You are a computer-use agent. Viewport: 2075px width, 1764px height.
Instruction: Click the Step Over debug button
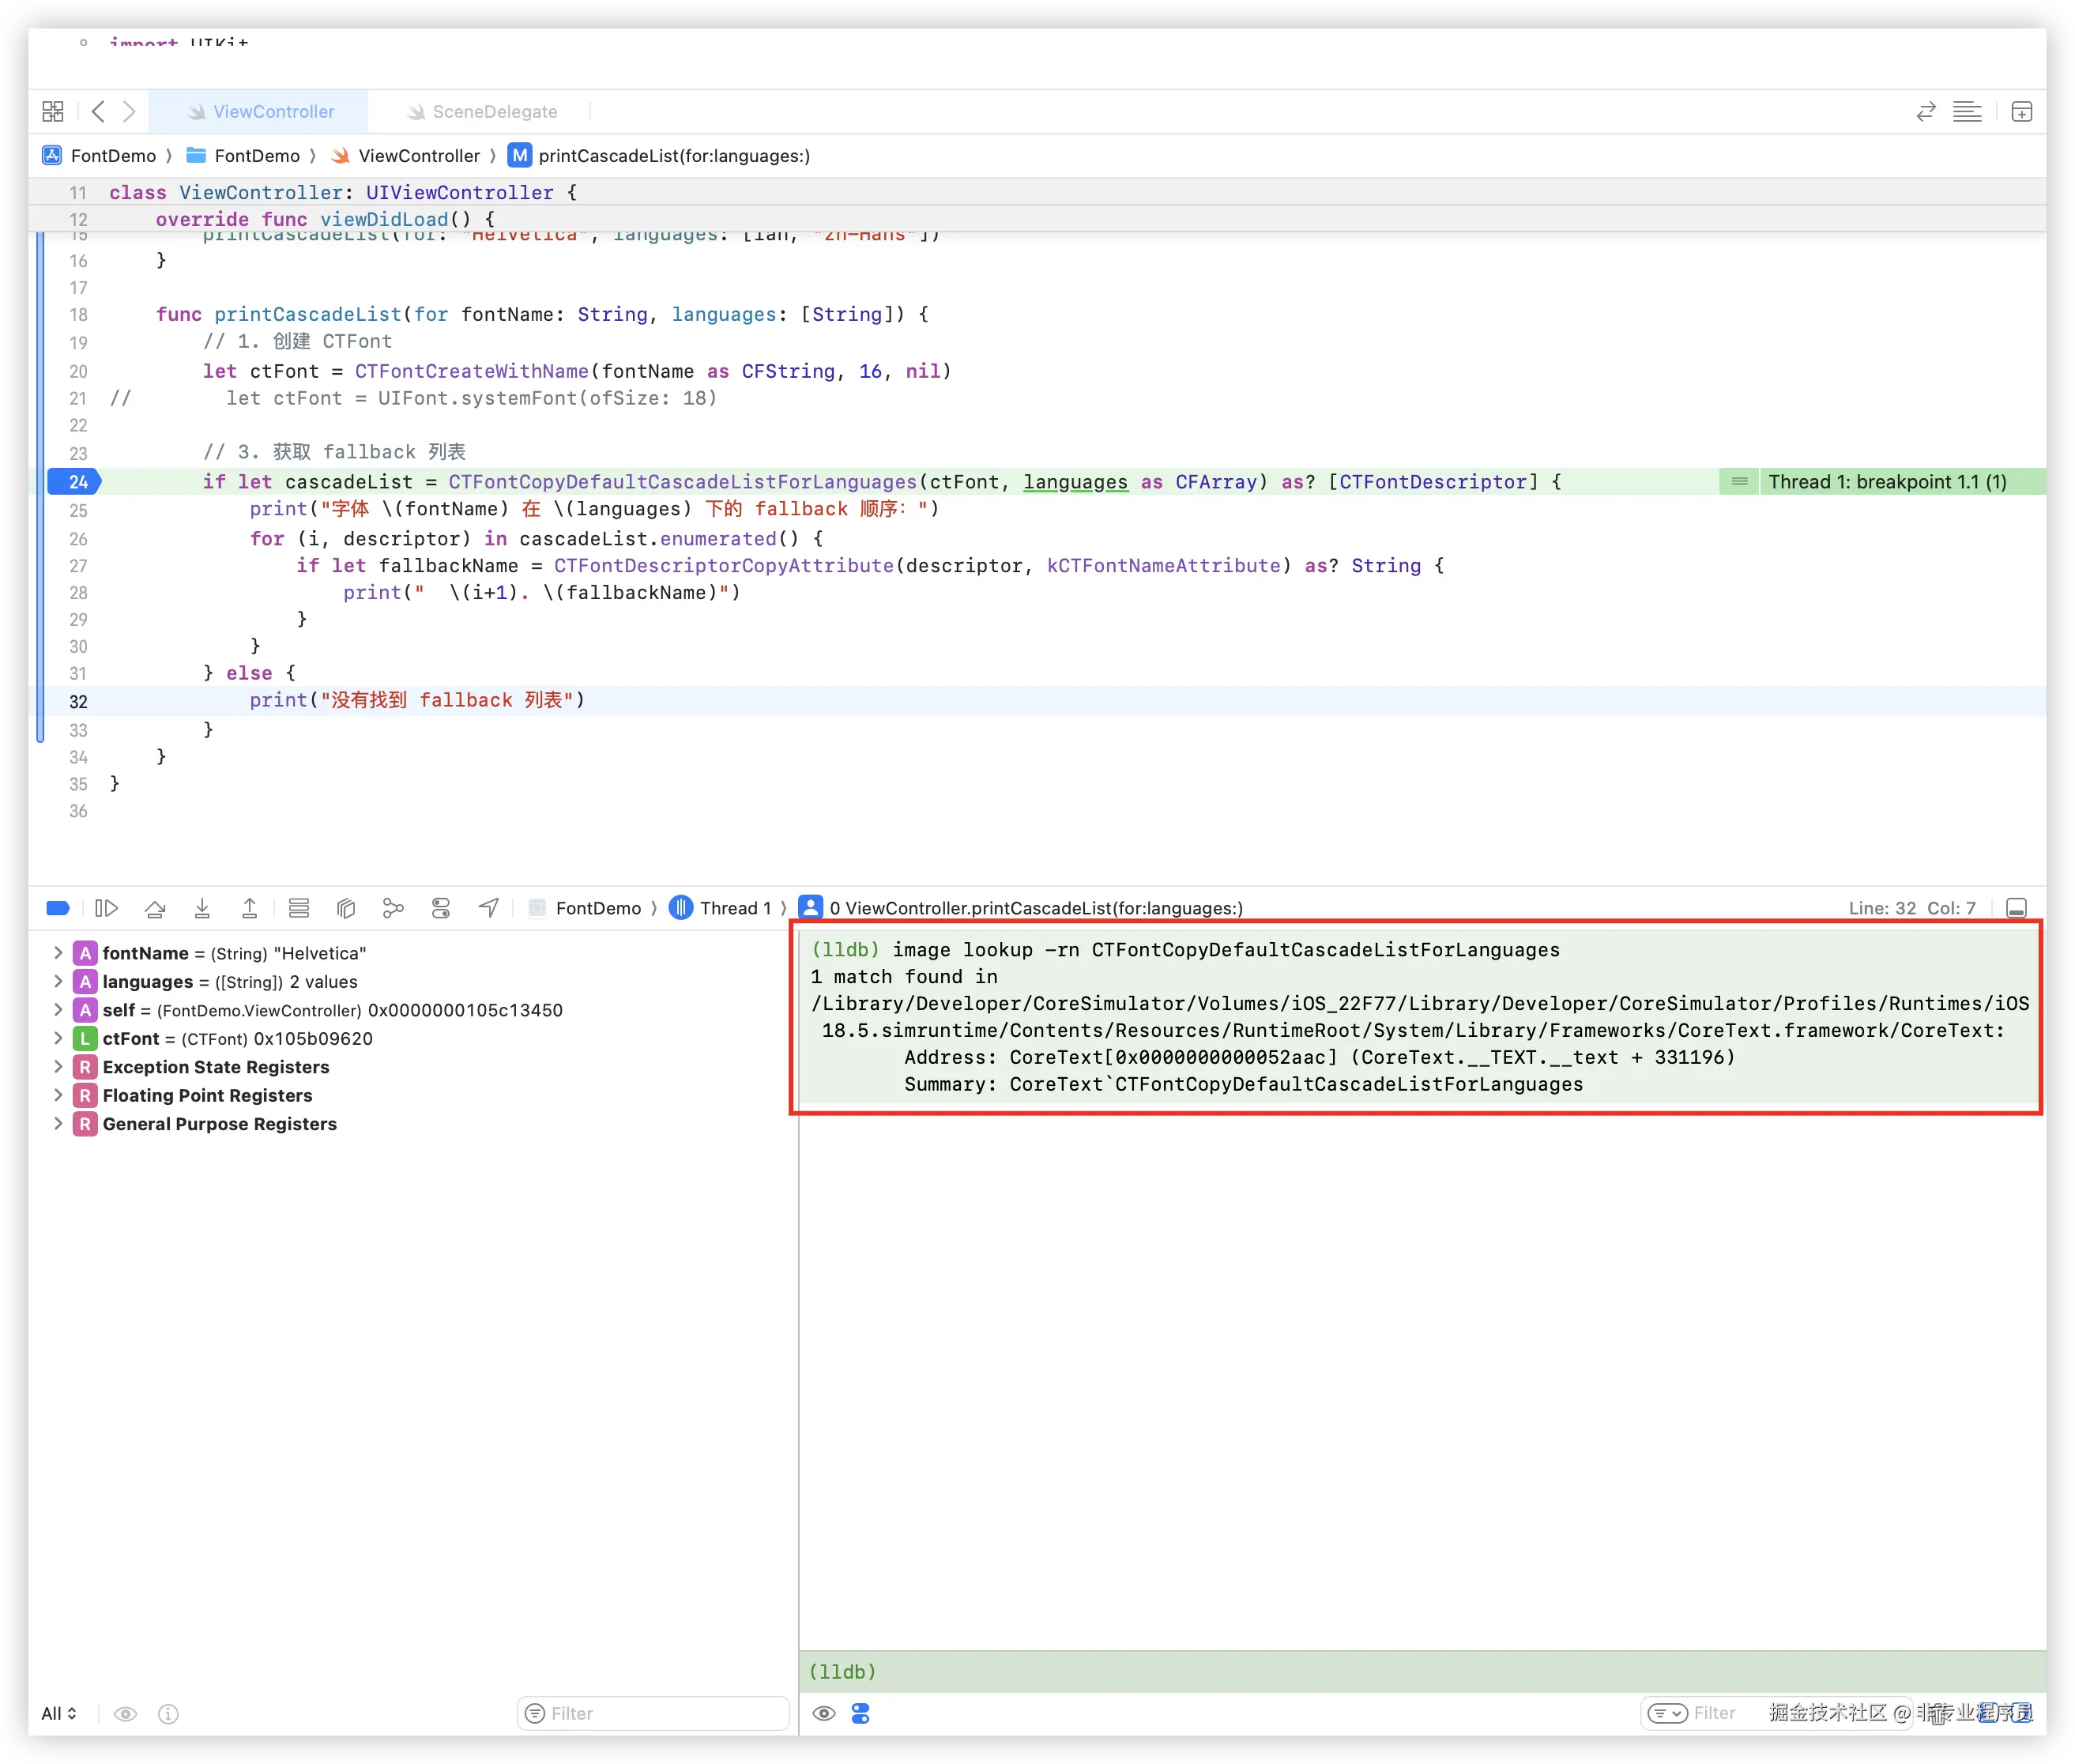click(x=155, y=908)
